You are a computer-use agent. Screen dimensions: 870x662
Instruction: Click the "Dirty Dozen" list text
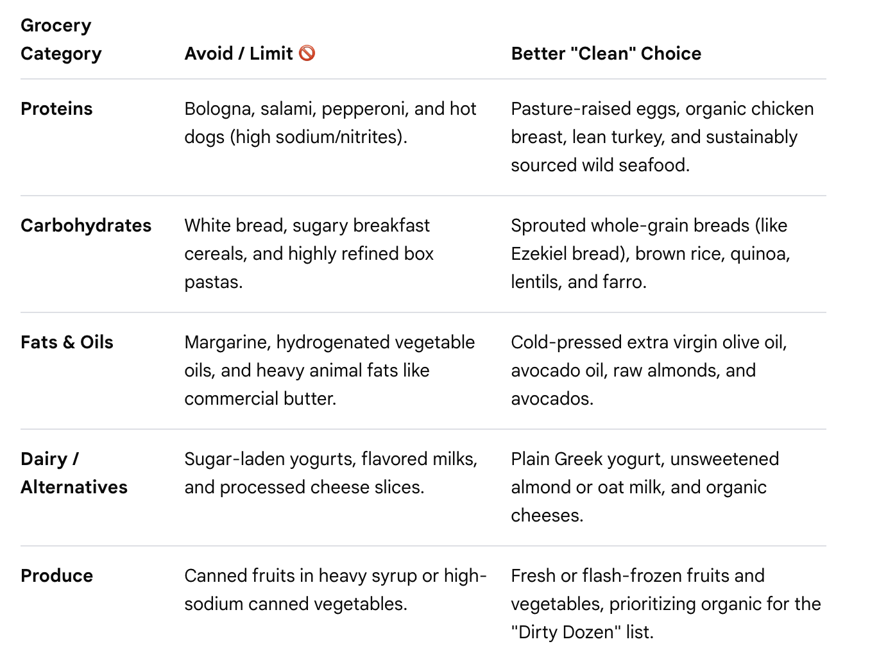[x=582, y=632]
